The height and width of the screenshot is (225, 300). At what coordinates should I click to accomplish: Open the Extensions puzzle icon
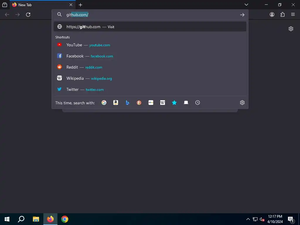coord(283,15)
